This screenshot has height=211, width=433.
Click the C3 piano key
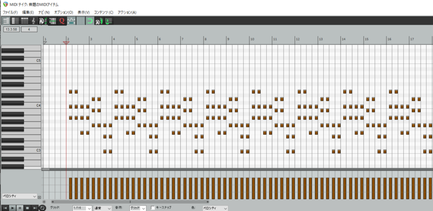pos(21,151)
